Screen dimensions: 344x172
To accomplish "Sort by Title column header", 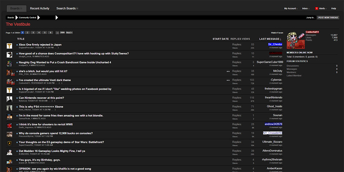I will point(21,39).
